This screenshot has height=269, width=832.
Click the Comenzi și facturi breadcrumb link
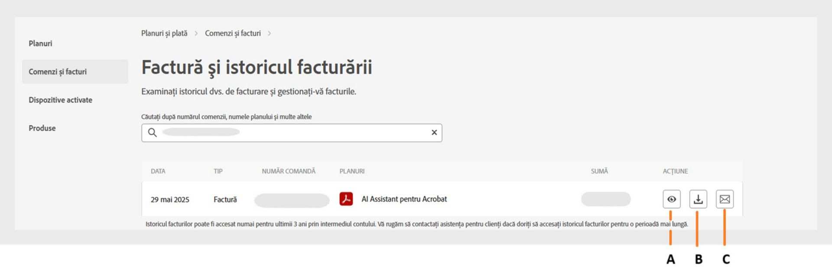coord(233,33)
